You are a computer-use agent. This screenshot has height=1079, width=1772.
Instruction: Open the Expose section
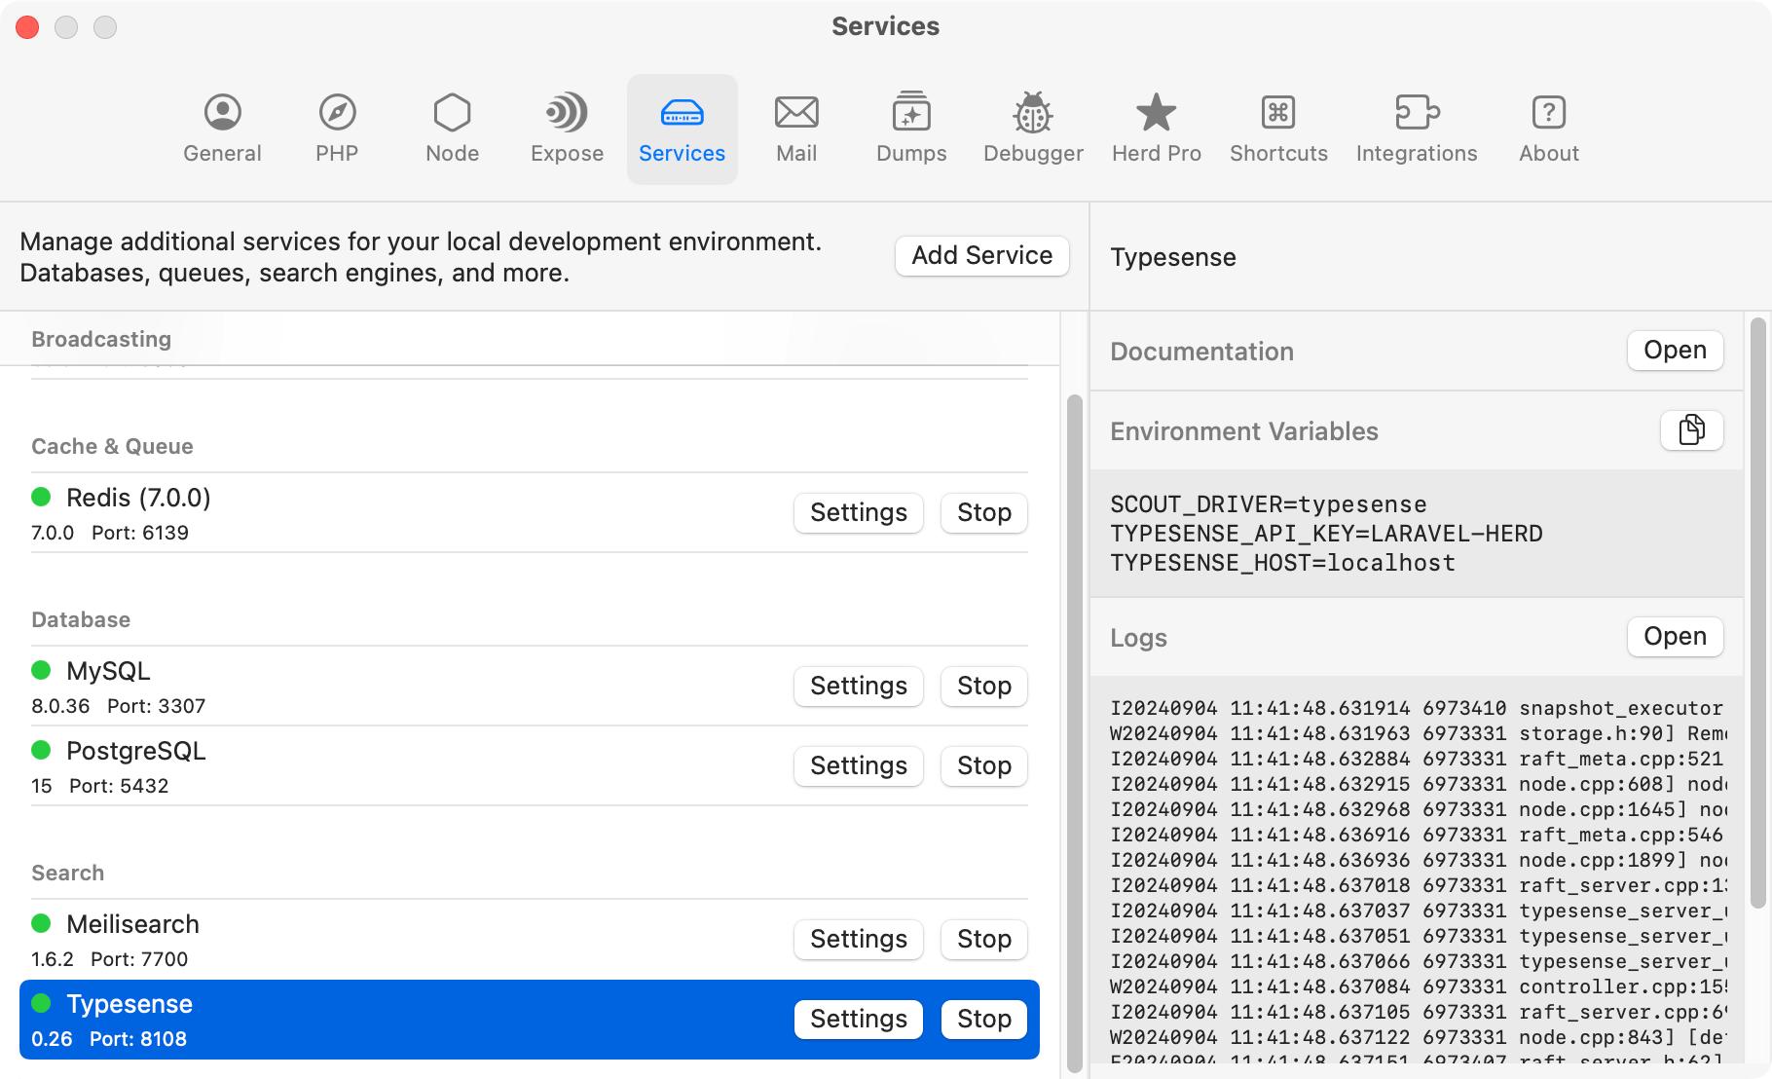566,129
